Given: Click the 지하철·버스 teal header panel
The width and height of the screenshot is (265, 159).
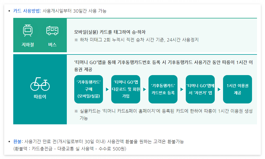Looking at the screenshot, I should point(40,35).
